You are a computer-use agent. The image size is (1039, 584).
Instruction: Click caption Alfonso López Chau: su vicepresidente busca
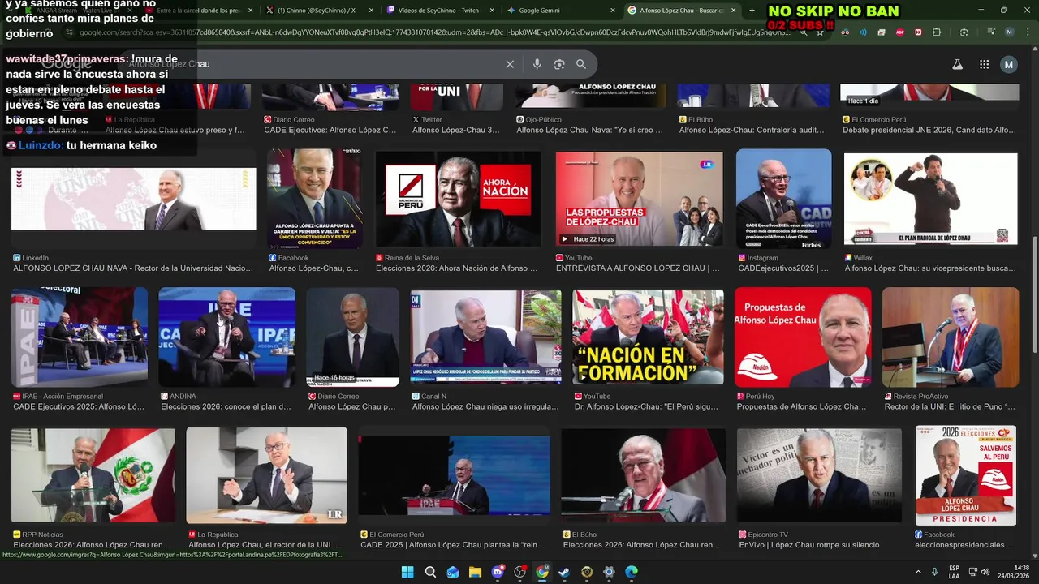coord(929,268)
